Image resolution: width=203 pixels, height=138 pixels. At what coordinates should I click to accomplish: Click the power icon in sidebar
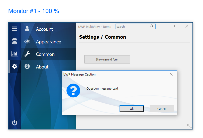tap(15, 122)
